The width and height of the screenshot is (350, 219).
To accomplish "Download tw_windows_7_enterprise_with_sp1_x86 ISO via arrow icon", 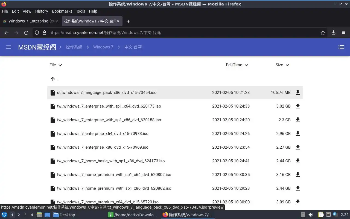I will (x=298, y=120).
